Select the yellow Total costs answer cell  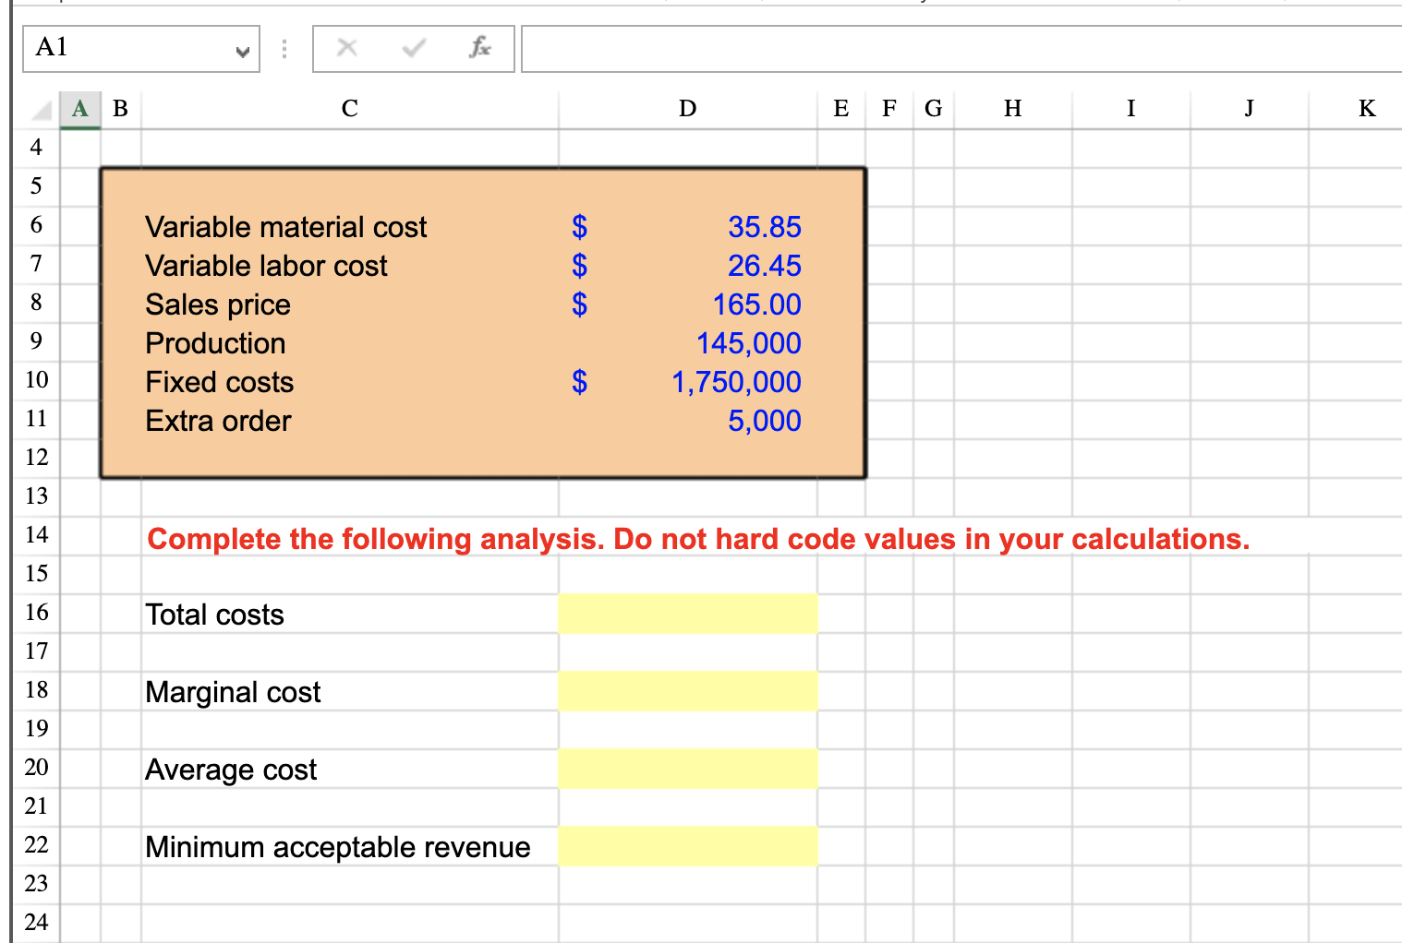click(688, 614)
